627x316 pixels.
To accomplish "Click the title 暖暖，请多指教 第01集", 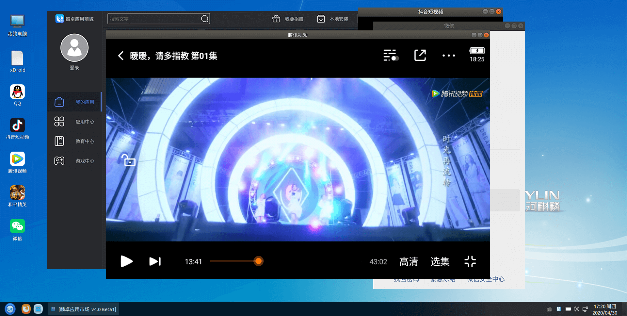I will tap(173, 56).
